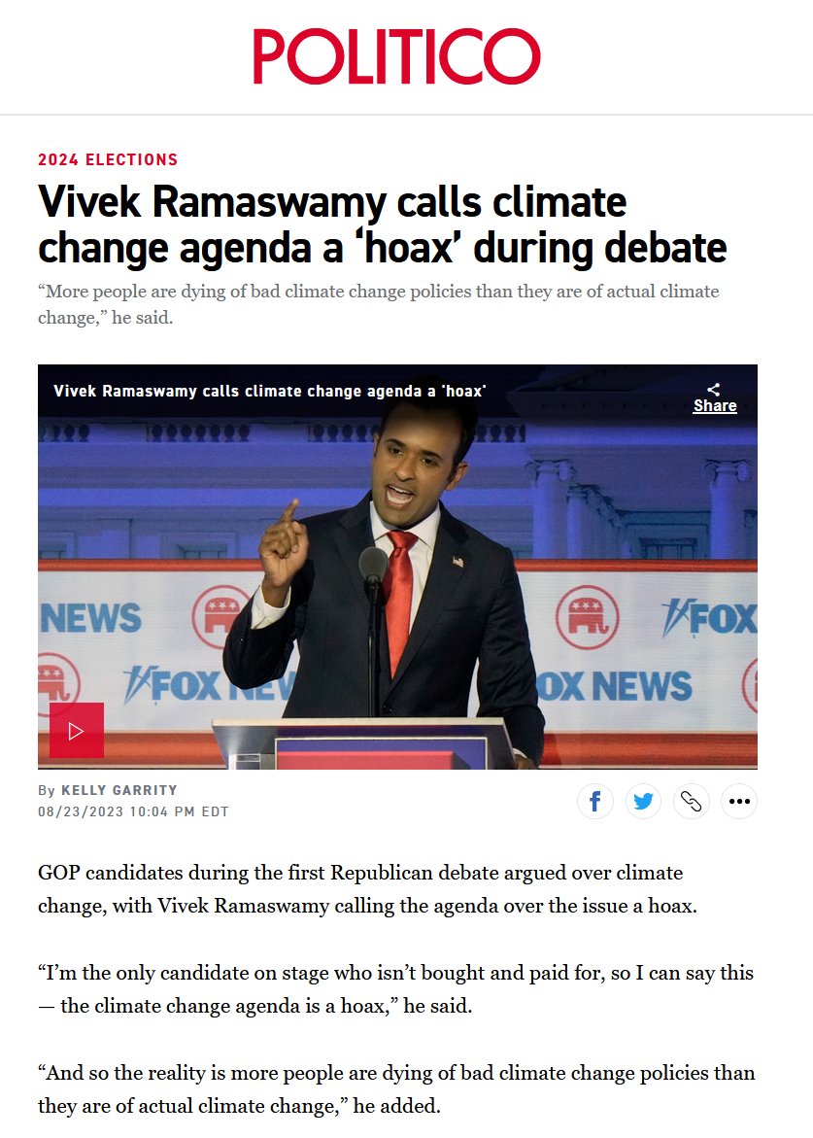Click the article headline about 'hoax'
813x1138 pixels.
[382, 224]
